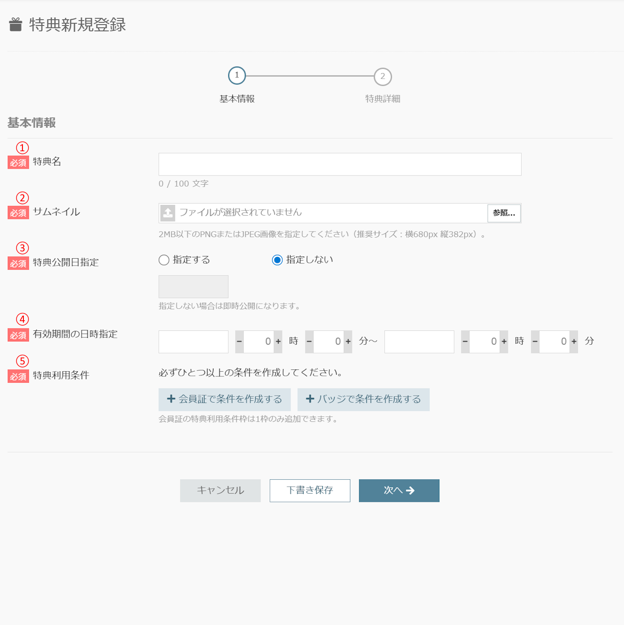Click 会員証で条件を作成する button
The width and height of the screenshot is (624, 625).
coord(225,399)
